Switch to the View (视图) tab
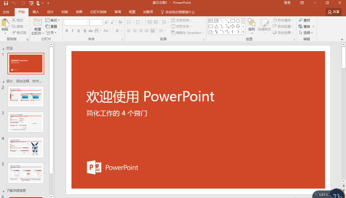This screenshot has height=198, width=346. [132, 12]
